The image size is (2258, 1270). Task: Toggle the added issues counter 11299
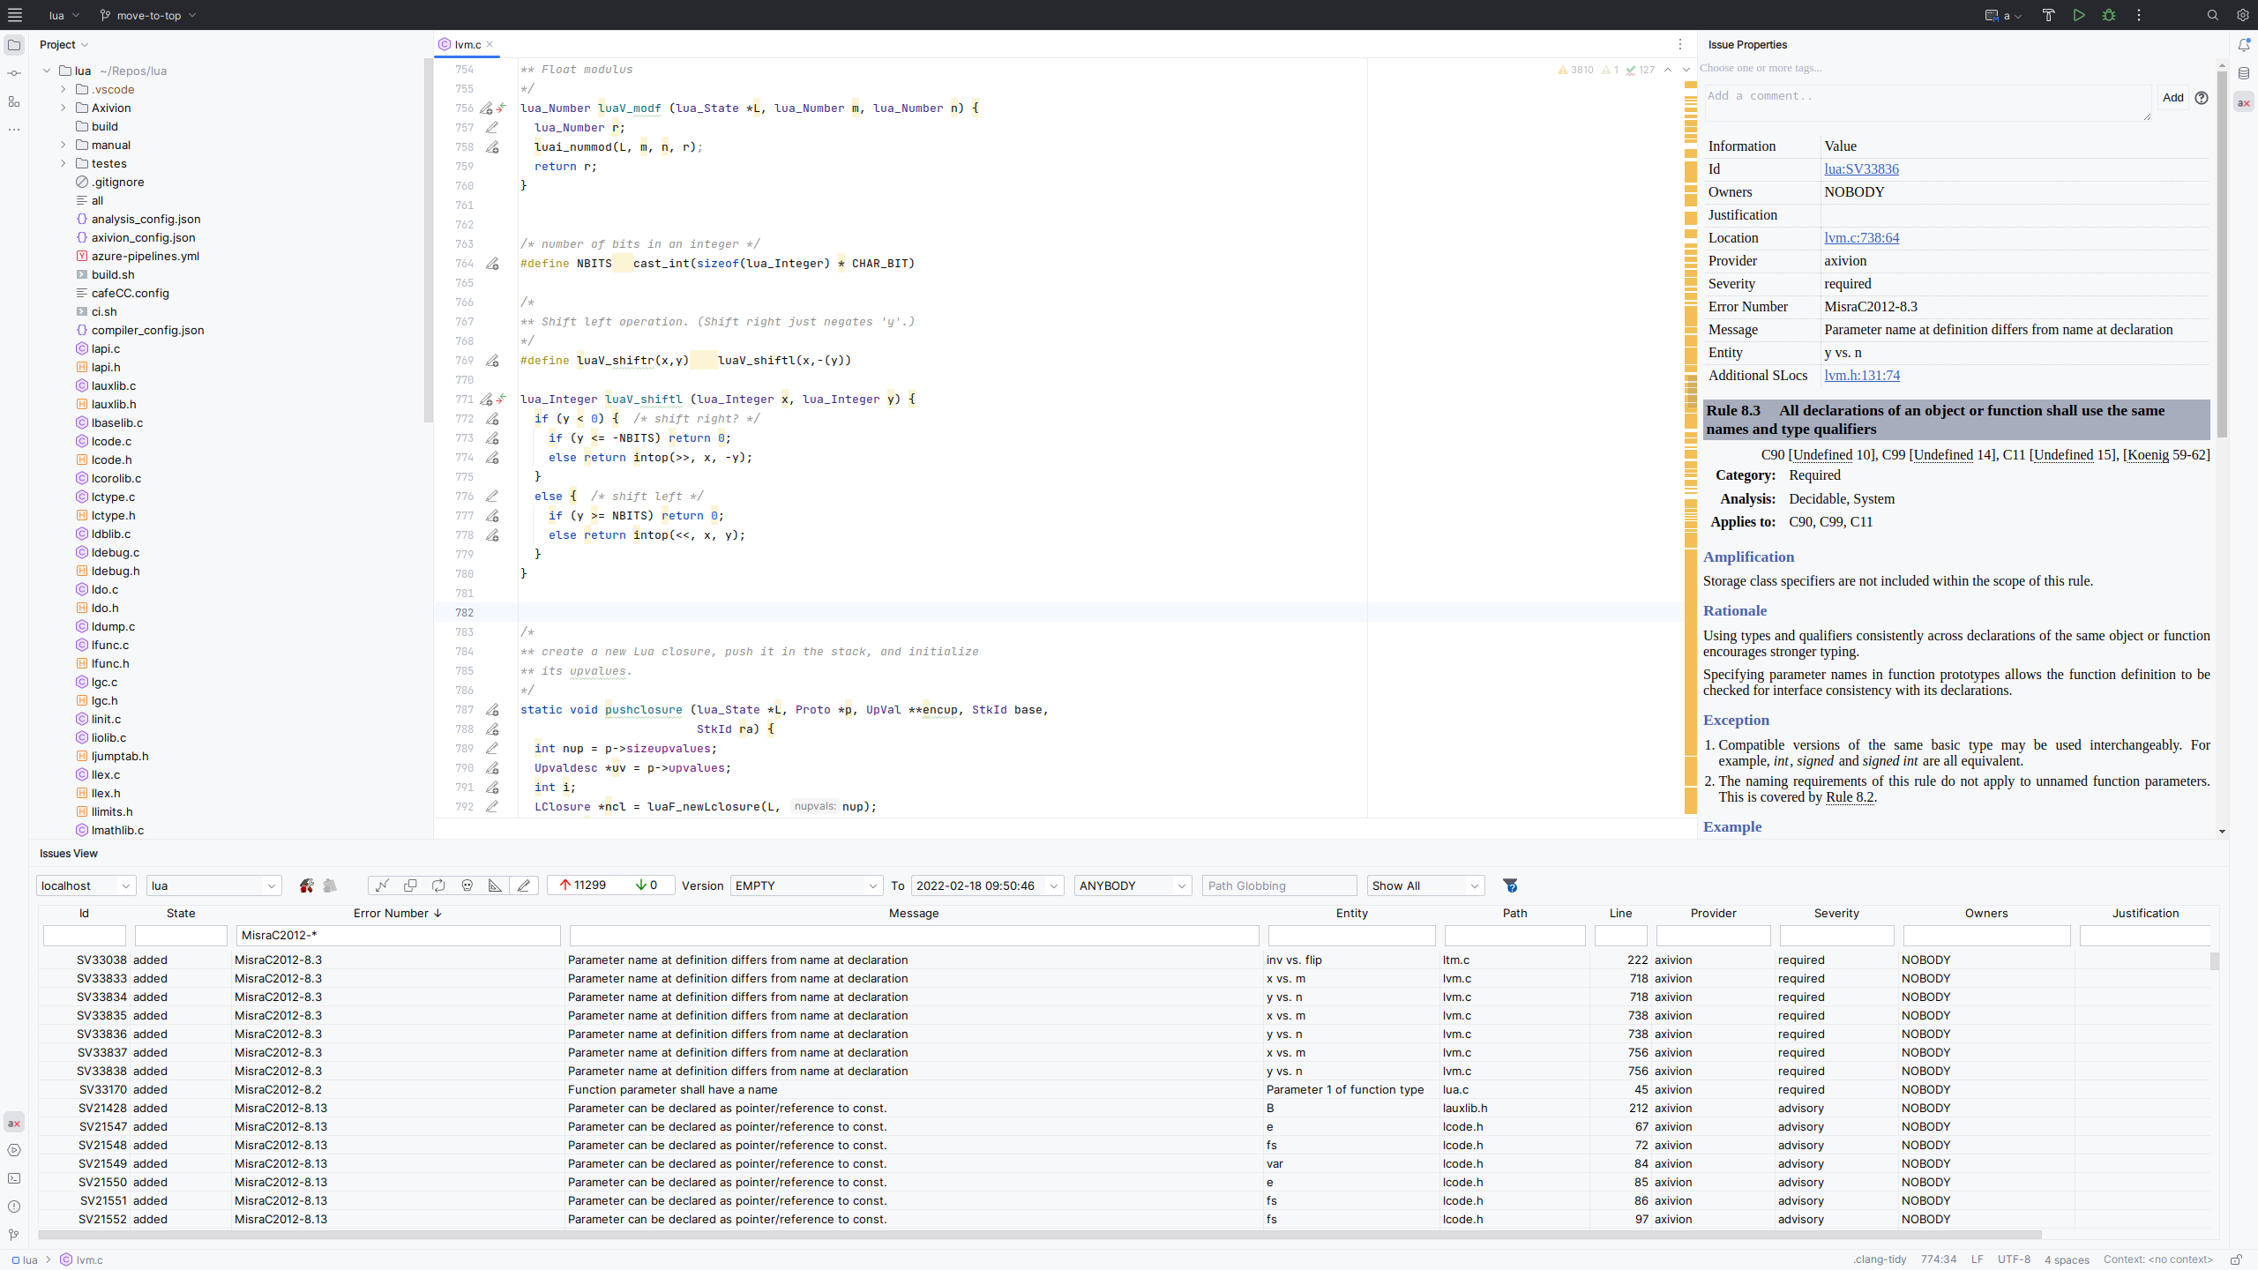coord(583,885)
